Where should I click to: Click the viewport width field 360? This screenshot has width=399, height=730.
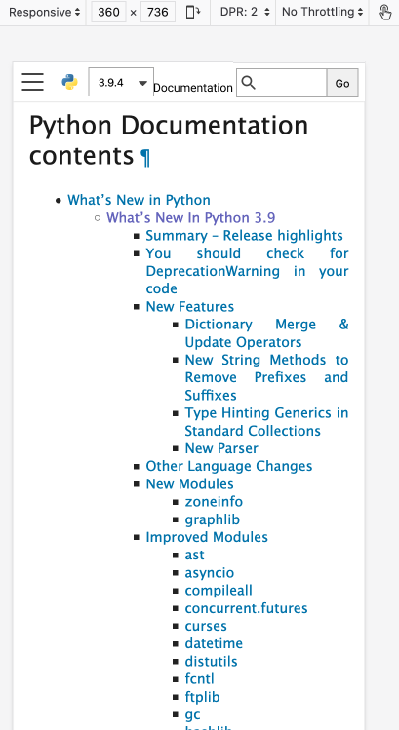(108, 12)
